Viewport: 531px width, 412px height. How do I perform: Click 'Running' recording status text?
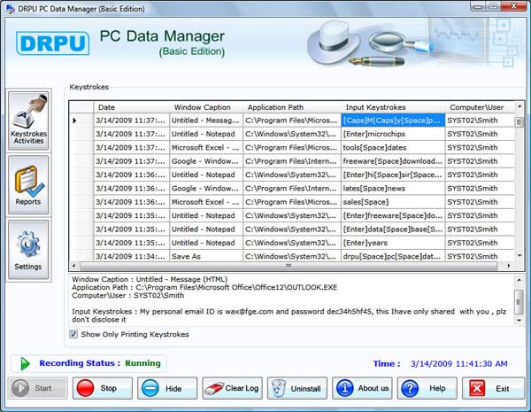[142, 363]
